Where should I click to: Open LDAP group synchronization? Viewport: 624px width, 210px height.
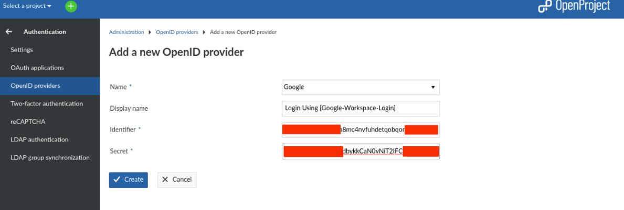point(50,158)
